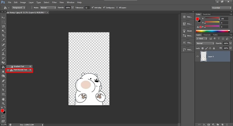Viewport: 233px width, 126px height.
Task: Open the File menu
Action: pyautogui.click(x=10, y=2)
